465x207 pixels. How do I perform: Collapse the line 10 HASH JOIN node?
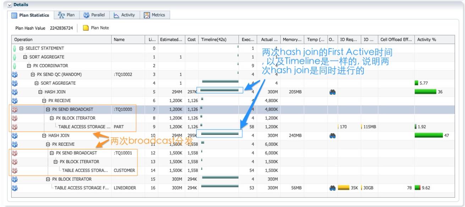point(44,135)
